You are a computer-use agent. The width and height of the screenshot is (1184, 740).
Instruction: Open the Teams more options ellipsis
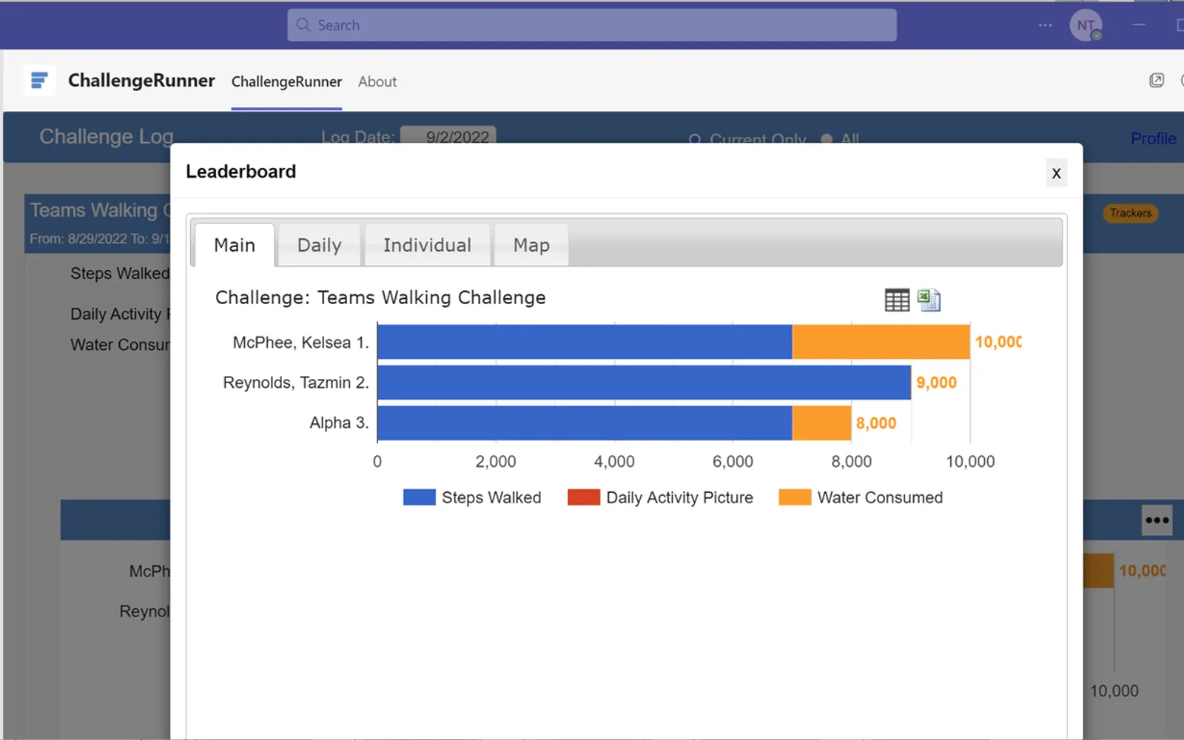[x=1045, y=25]
